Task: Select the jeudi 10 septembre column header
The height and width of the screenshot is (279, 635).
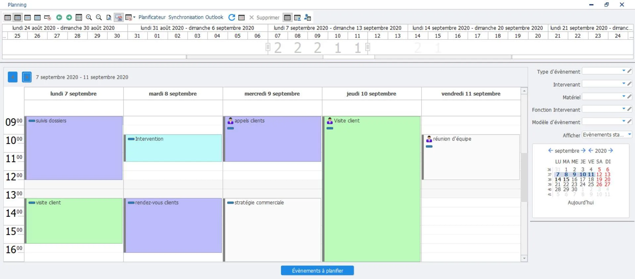Action: [371, 94]
